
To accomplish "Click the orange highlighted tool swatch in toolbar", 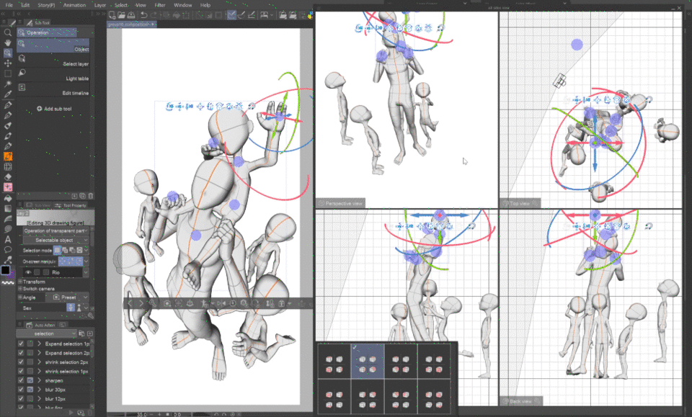I will coord(7,156).
